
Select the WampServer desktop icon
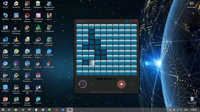point(38,76)
